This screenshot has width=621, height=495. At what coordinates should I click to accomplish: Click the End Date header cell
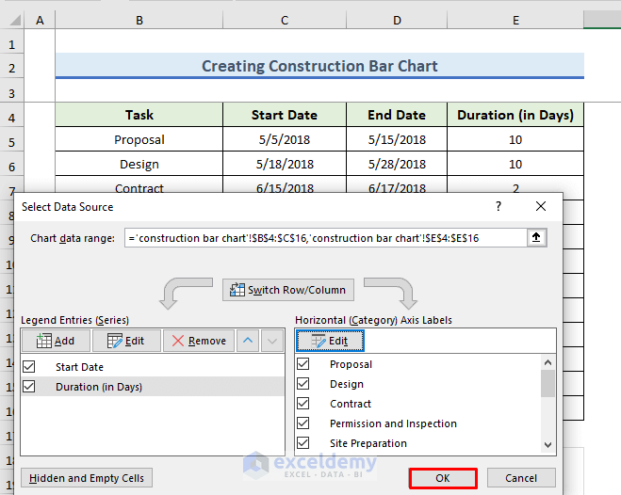397,115
